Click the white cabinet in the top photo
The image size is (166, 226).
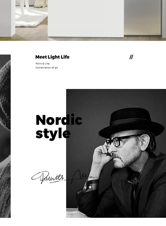point(86,18)
